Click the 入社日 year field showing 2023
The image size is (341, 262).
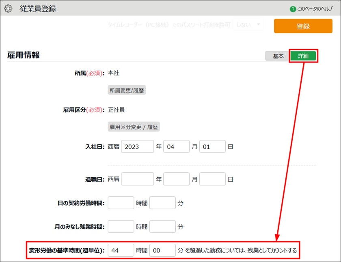click(x=137, y=147)
